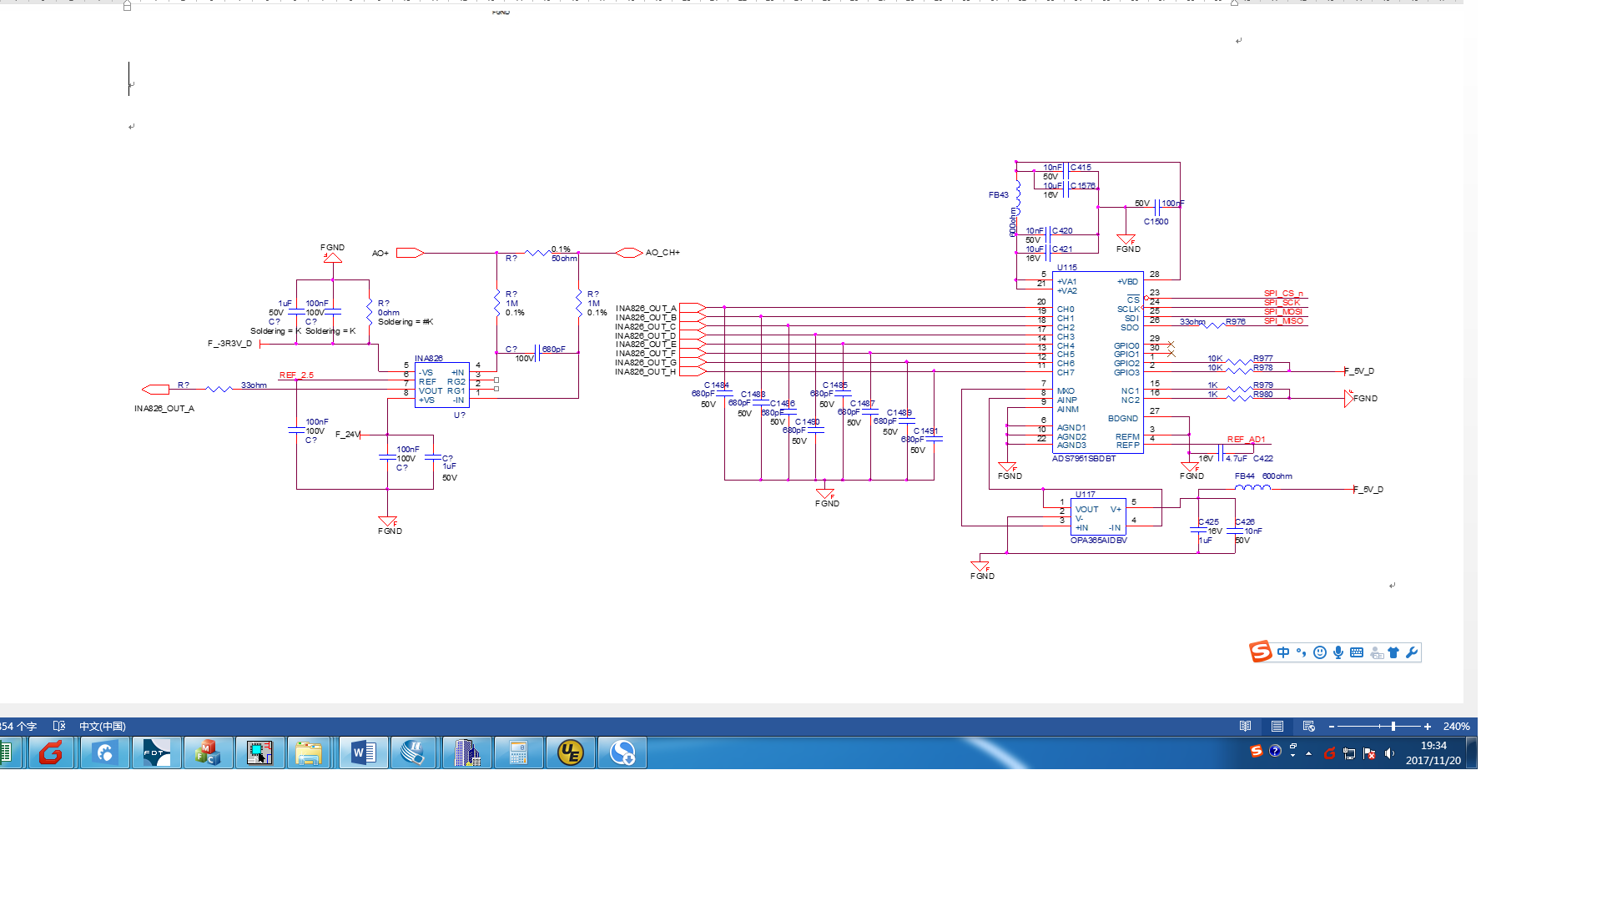This screenshot has height=901, width=1602.
Task: Switch to Read Mode view
Action: click(1245, 726)
